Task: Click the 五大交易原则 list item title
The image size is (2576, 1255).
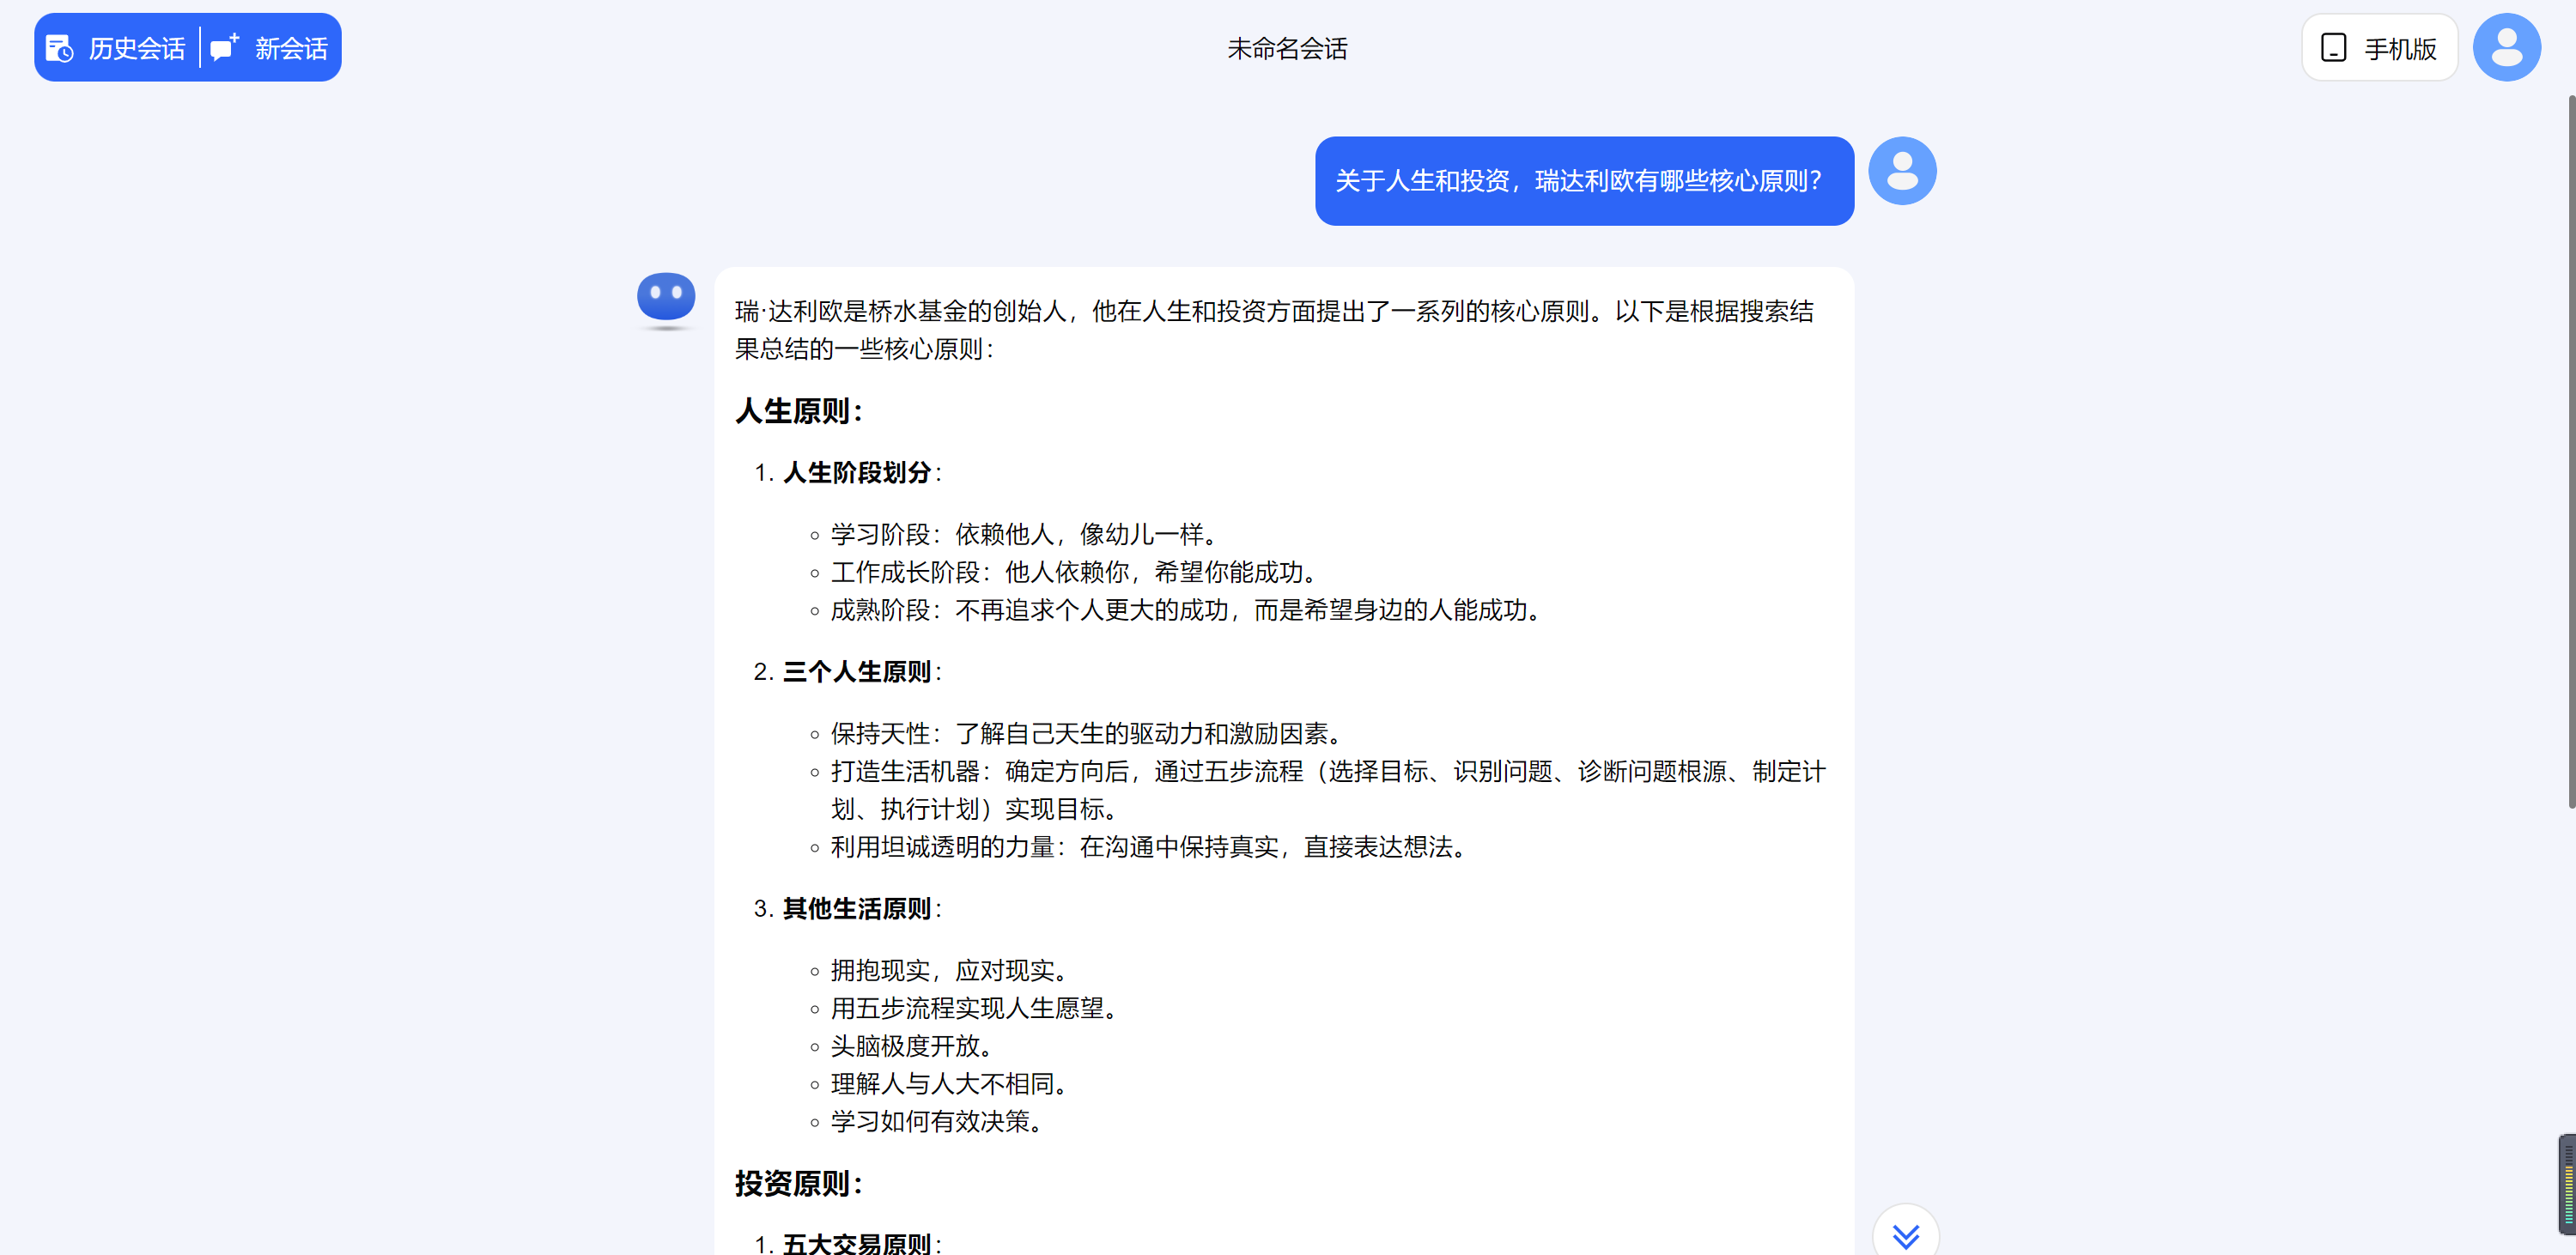Action: (x=857, y=1243)
